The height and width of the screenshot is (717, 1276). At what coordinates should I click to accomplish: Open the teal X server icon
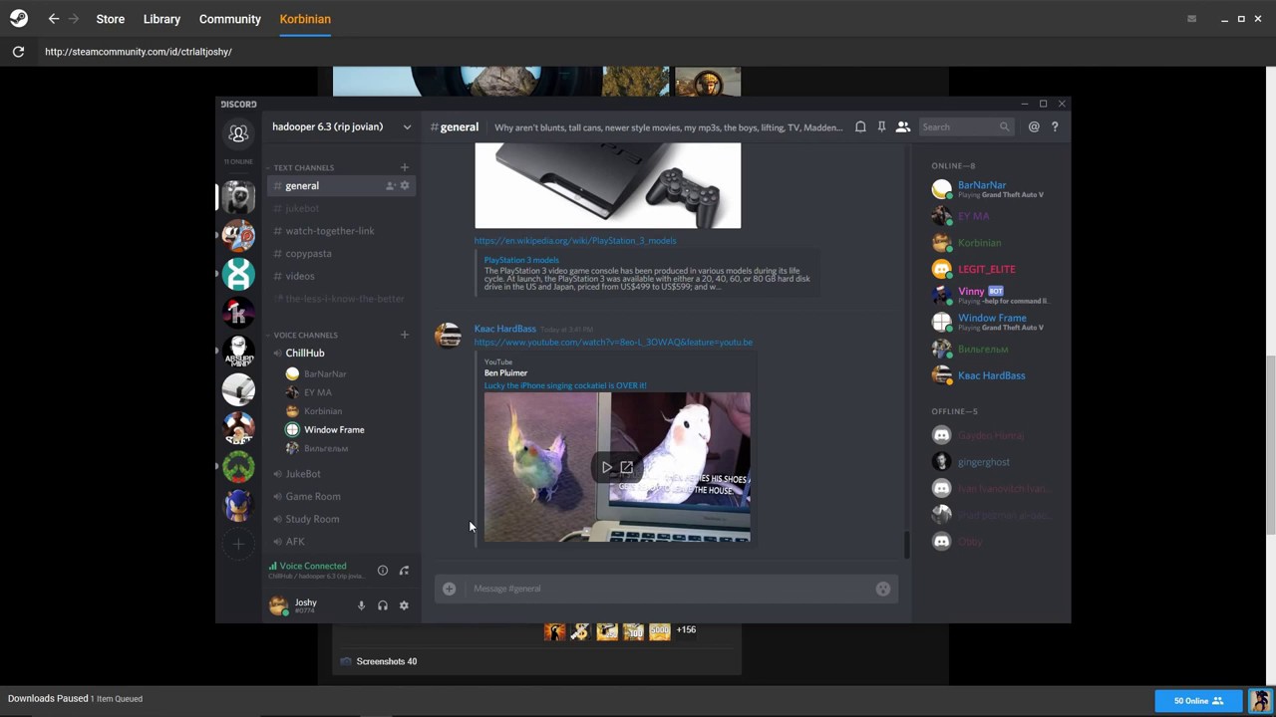pyautogui.click(x=238, y=274)
